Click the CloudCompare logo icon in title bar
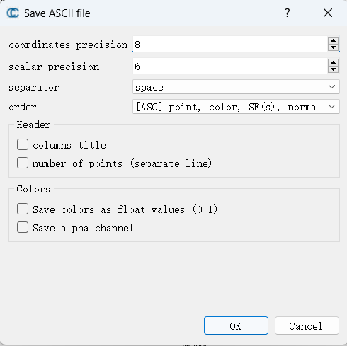Image resolution: width=347 pixels, height=346 pixels. (x=13, y=13)
